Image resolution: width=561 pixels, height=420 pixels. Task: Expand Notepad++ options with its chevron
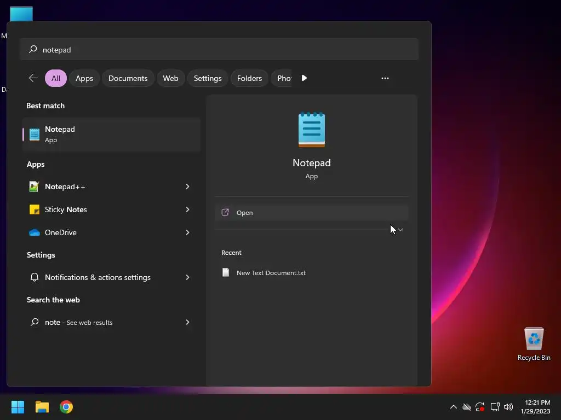(187, 186)
